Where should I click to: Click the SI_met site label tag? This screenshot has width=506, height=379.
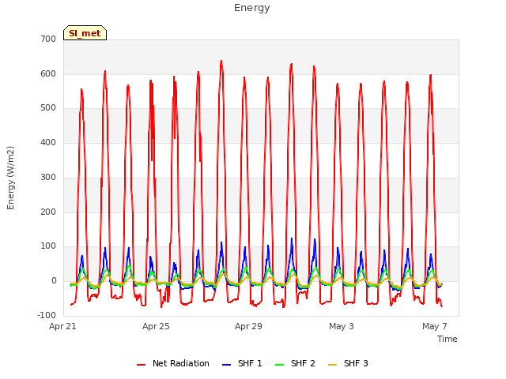85,33
